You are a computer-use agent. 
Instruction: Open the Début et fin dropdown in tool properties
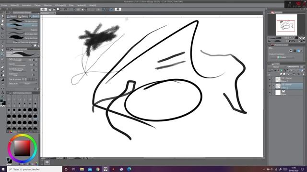(27, 84)
